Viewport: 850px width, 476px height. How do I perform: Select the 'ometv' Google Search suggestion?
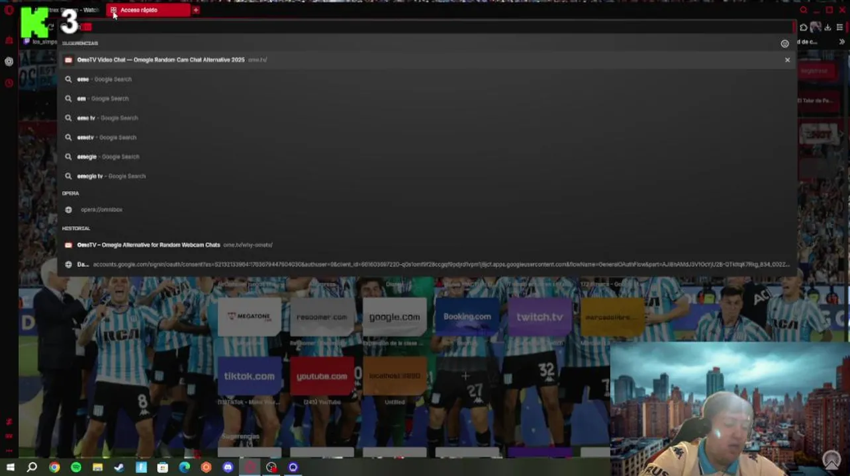point(427,138)
